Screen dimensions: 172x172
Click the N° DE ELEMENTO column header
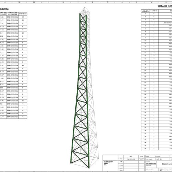[x=146, y=11]
